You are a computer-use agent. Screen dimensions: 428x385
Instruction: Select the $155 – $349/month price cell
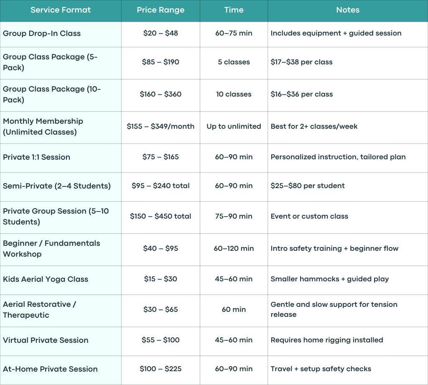coord(160,126)
